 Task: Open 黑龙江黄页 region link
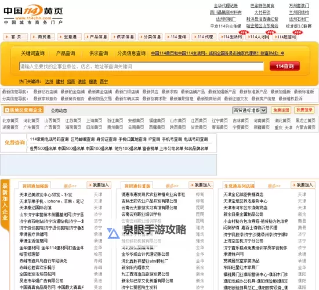[x=305, y=121]
